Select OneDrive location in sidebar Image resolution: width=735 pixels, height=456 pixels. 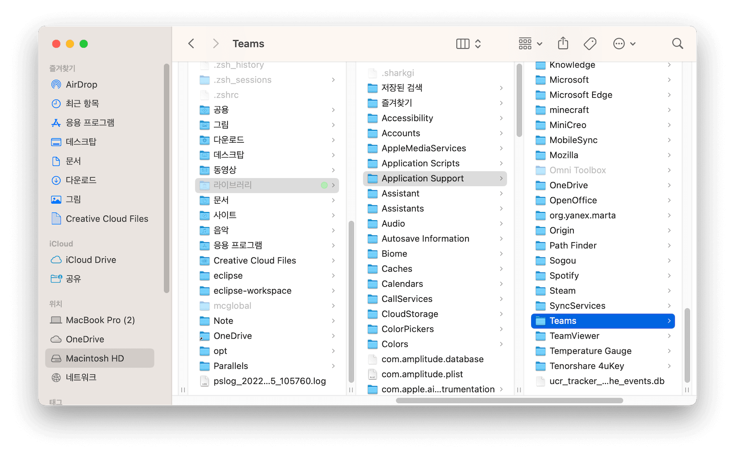(x=100, y=339)
